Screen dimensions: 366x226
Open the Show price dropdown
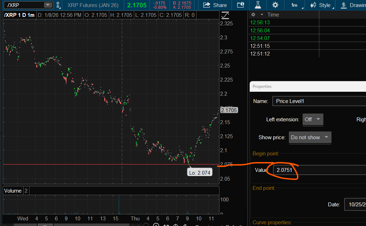pyautogui.click(x=310, y=137)
